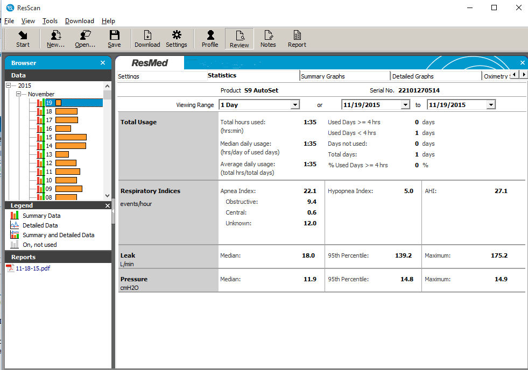
Task: Click the maximum leak value 175.2
Action: [499, 255]
